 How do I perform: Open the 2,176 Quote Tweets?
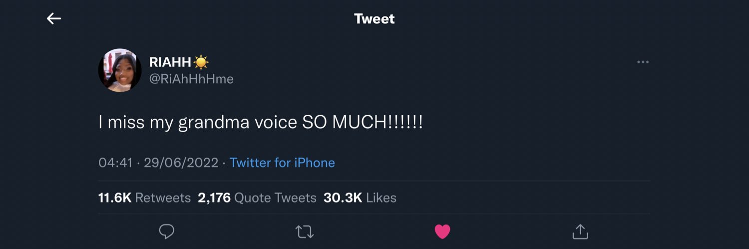(x=257, y=198)
